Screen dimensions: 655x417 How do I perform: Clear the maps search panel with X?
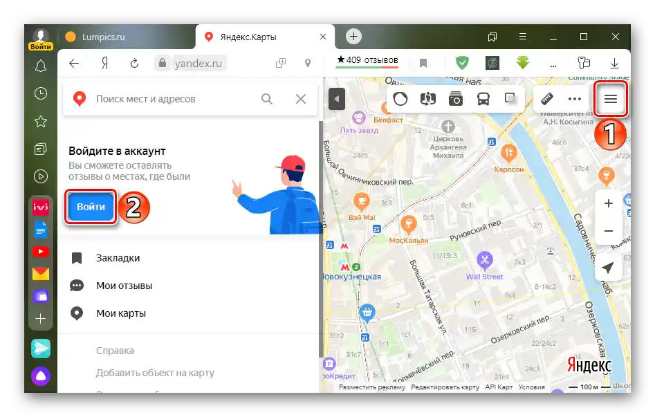coord(301,99)
